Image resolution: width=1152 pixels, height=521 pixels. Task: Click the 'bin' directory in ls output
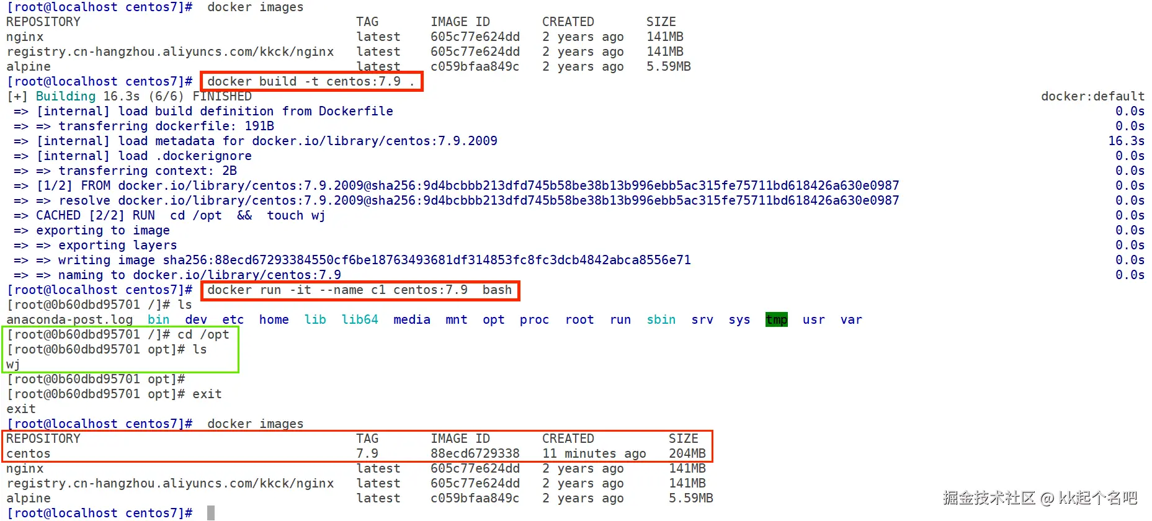[x=159, y=319]
